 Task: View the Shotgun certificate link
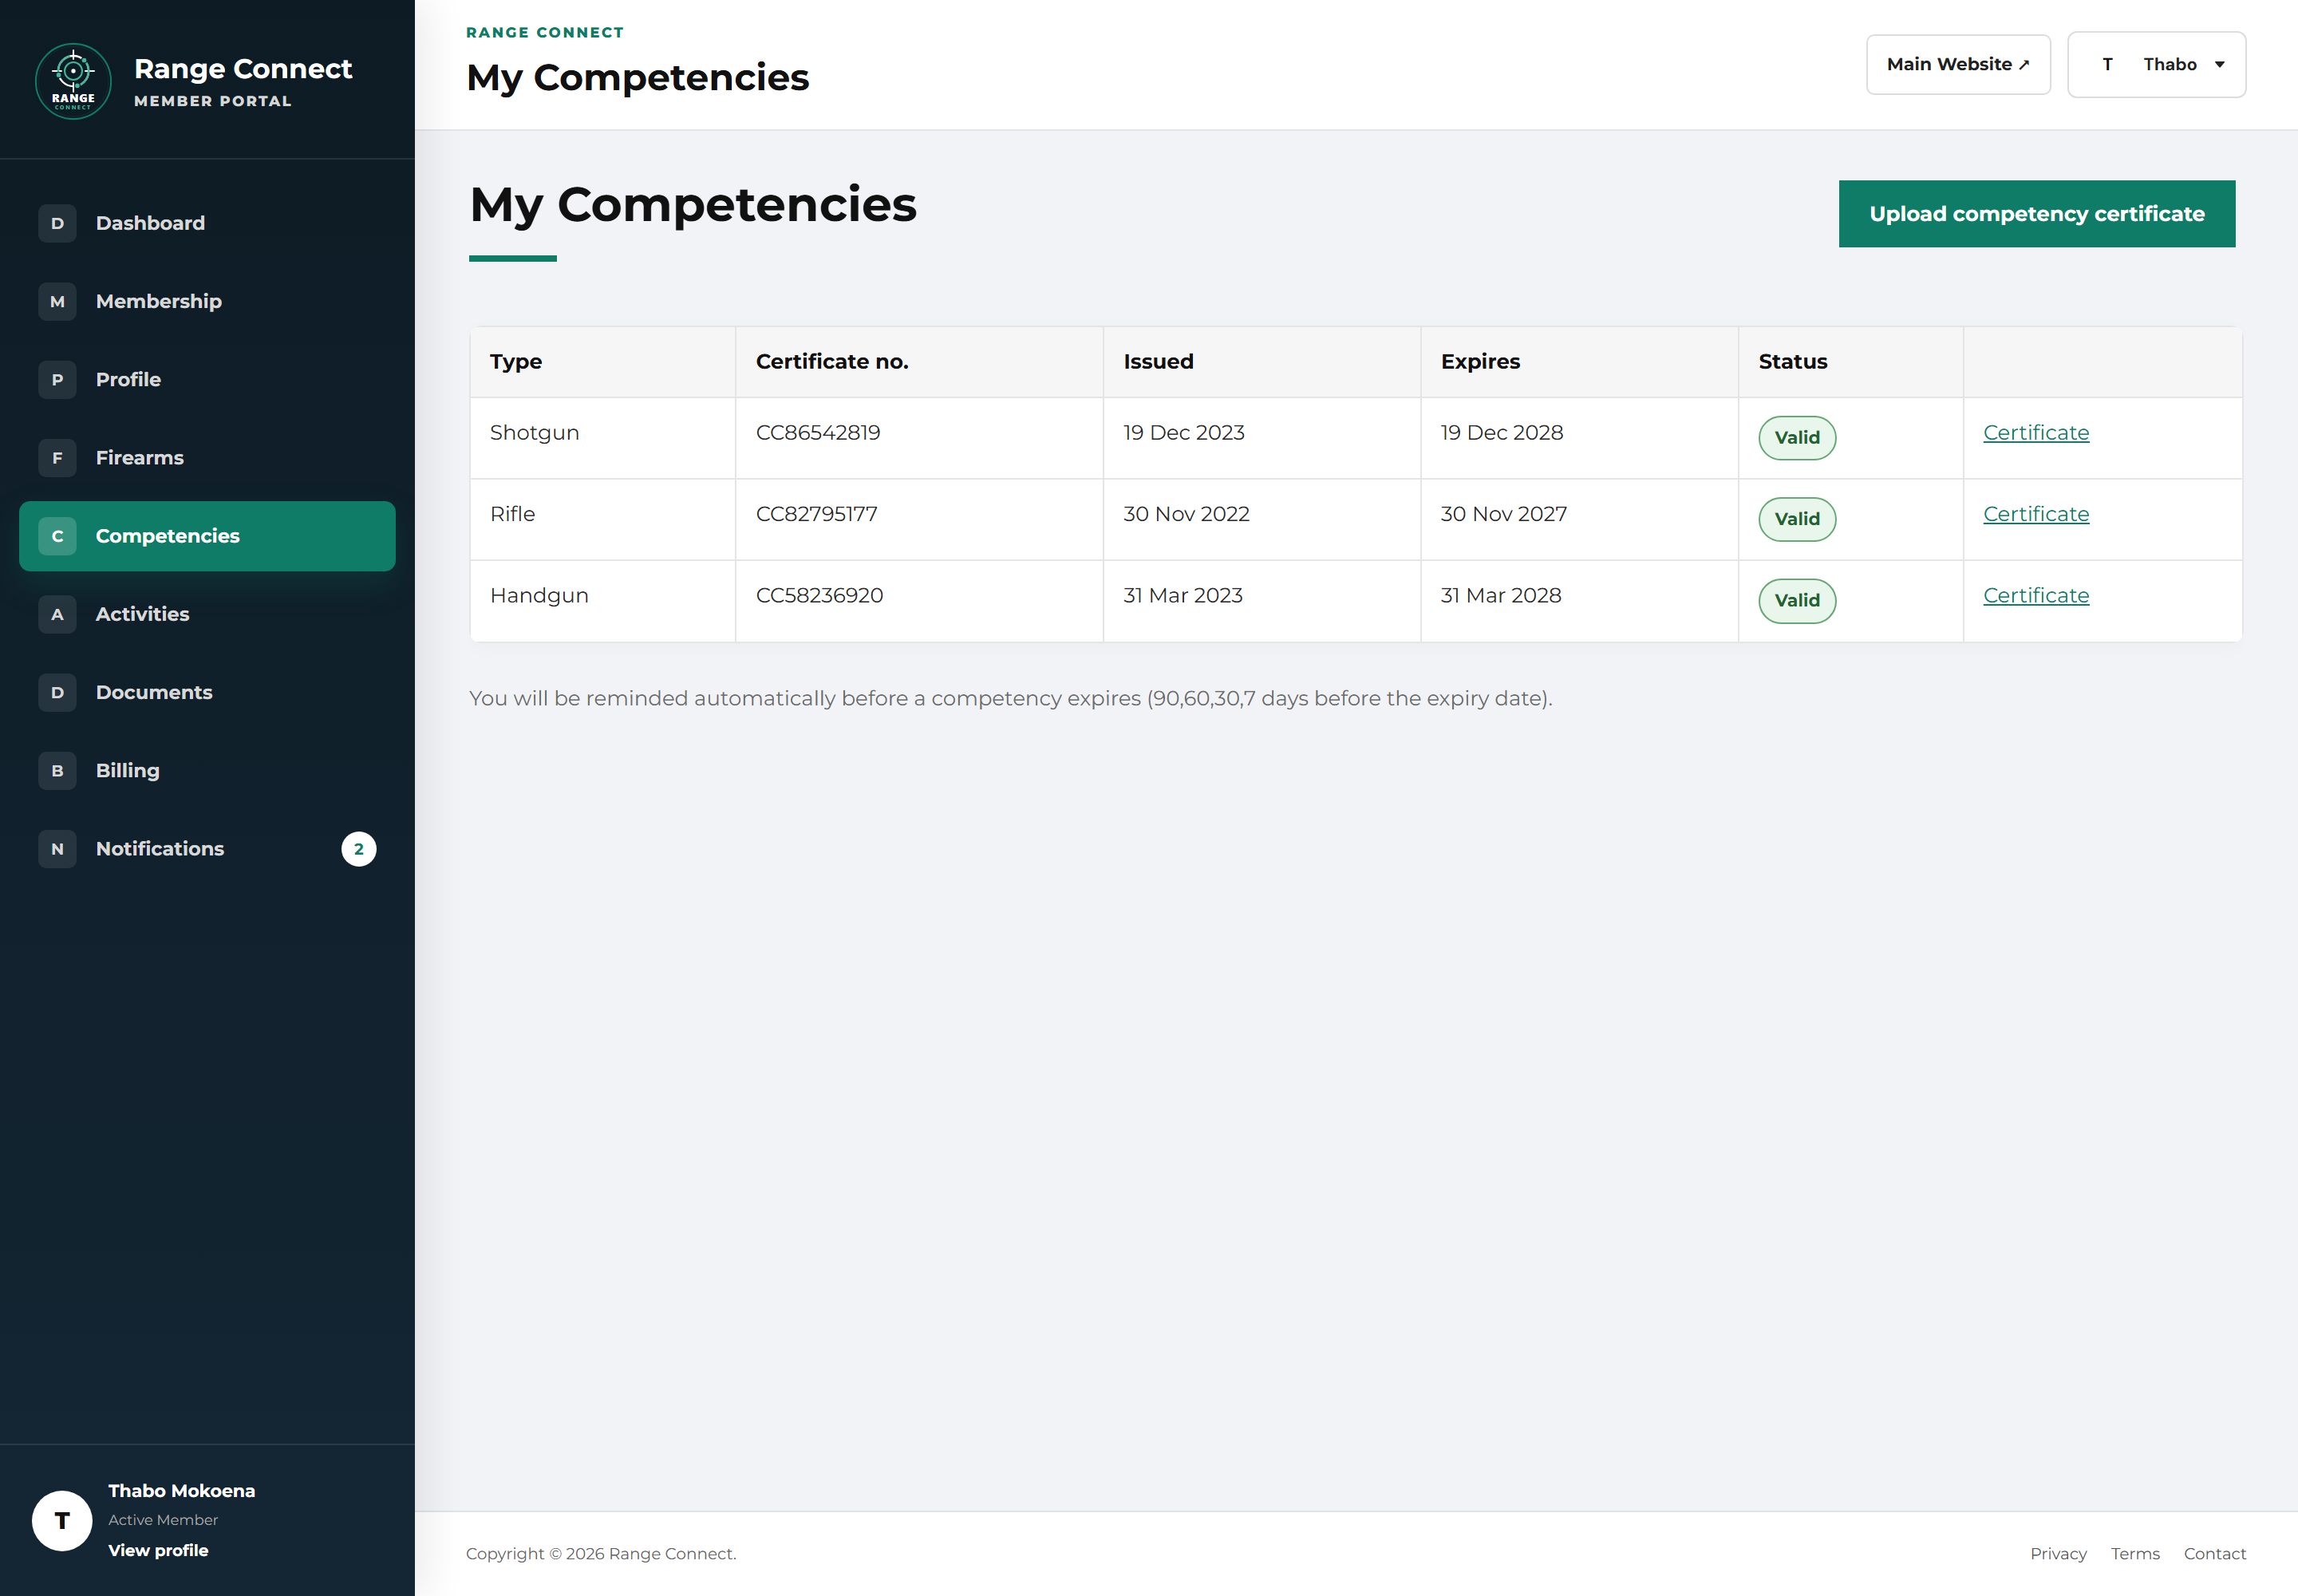coord(2035,432)
